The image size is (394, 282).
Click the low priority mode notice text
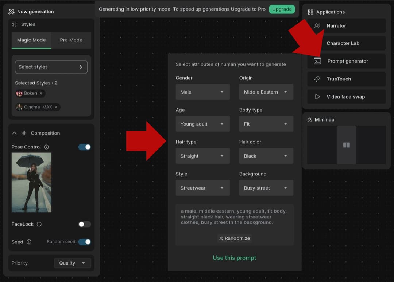pyautogui.click(x=182, y=9)
